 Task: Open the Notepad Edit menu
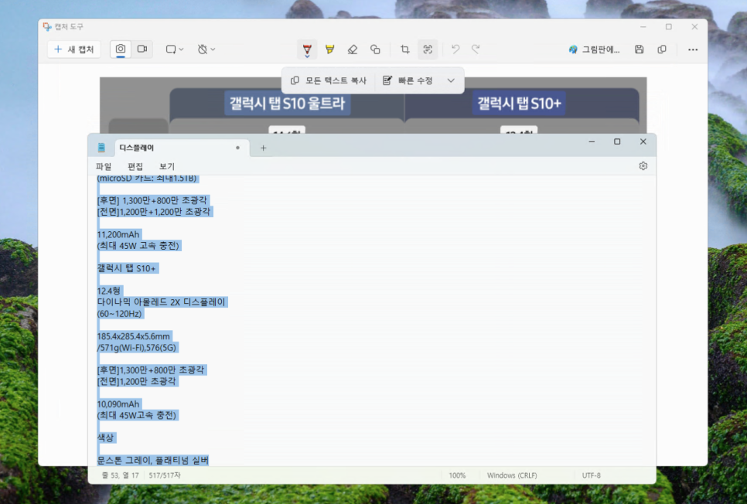click(x=135, y=166)
